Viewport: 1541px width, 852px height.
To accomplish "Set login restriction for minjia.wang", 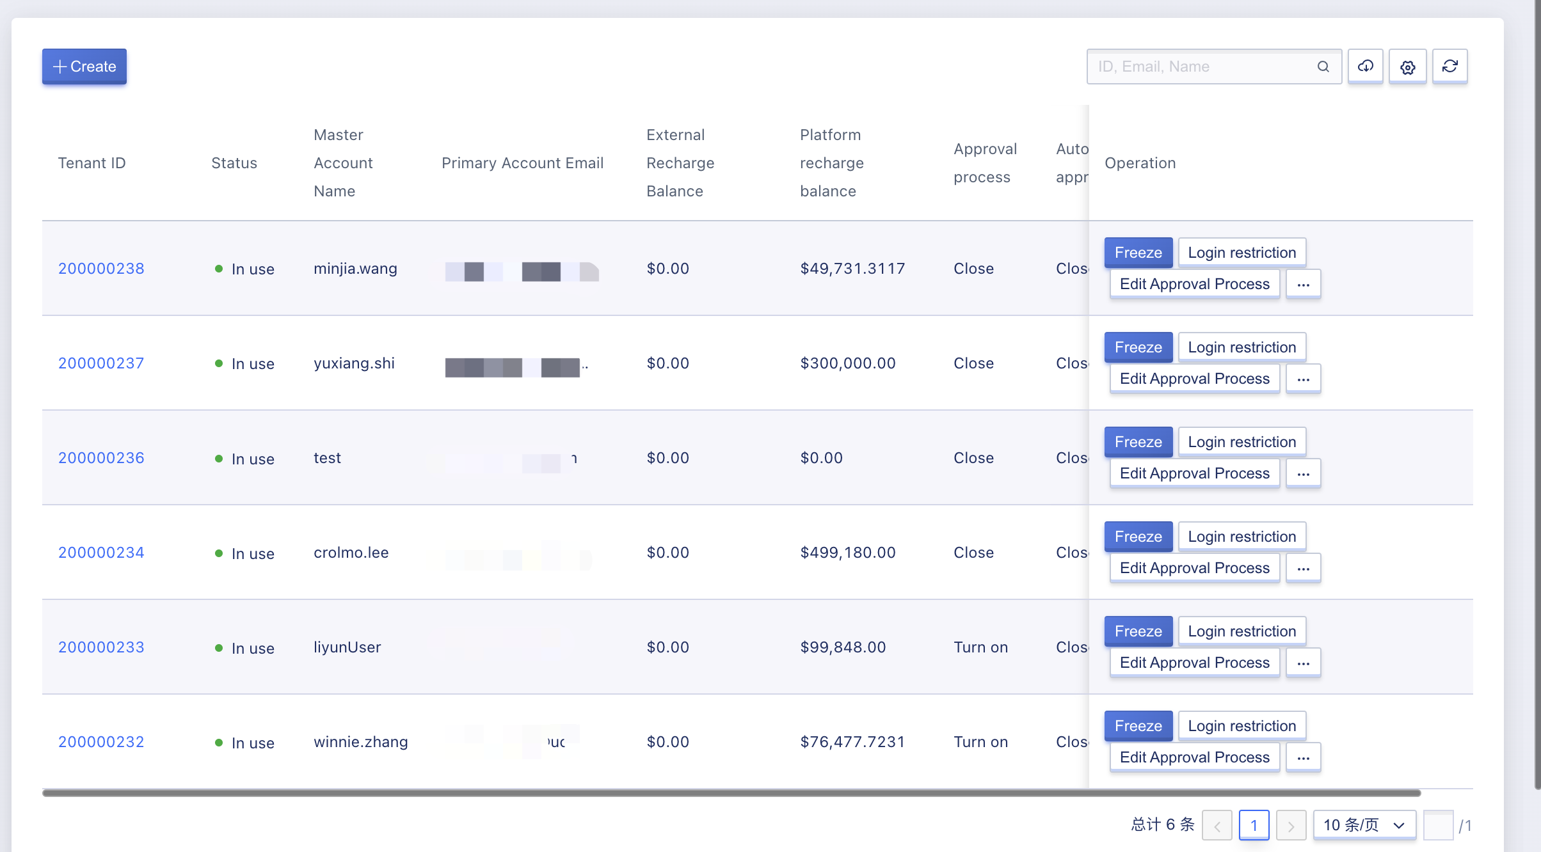I will point(1242,253).
